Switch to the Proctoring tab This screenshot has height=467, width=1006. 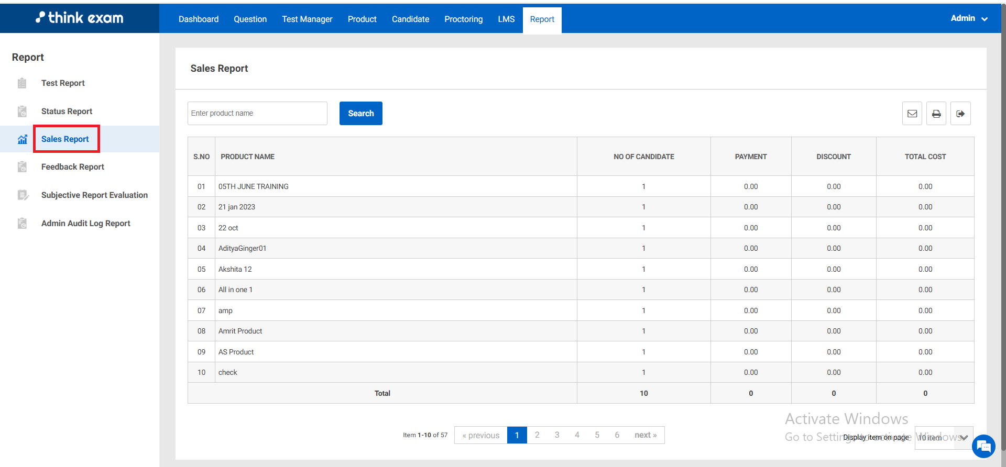tap(463, 19)
